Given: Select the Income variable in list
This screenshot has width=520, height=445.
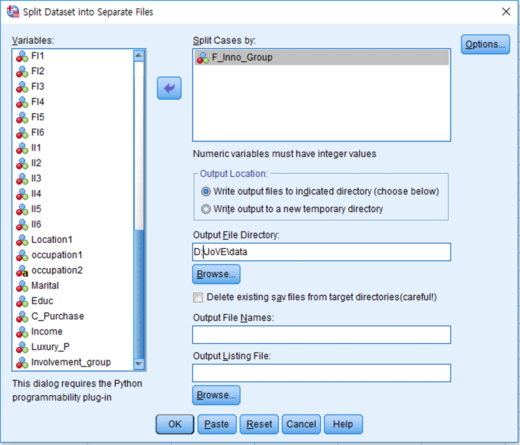Looking at the screenshot, I should tap(47, 332).
